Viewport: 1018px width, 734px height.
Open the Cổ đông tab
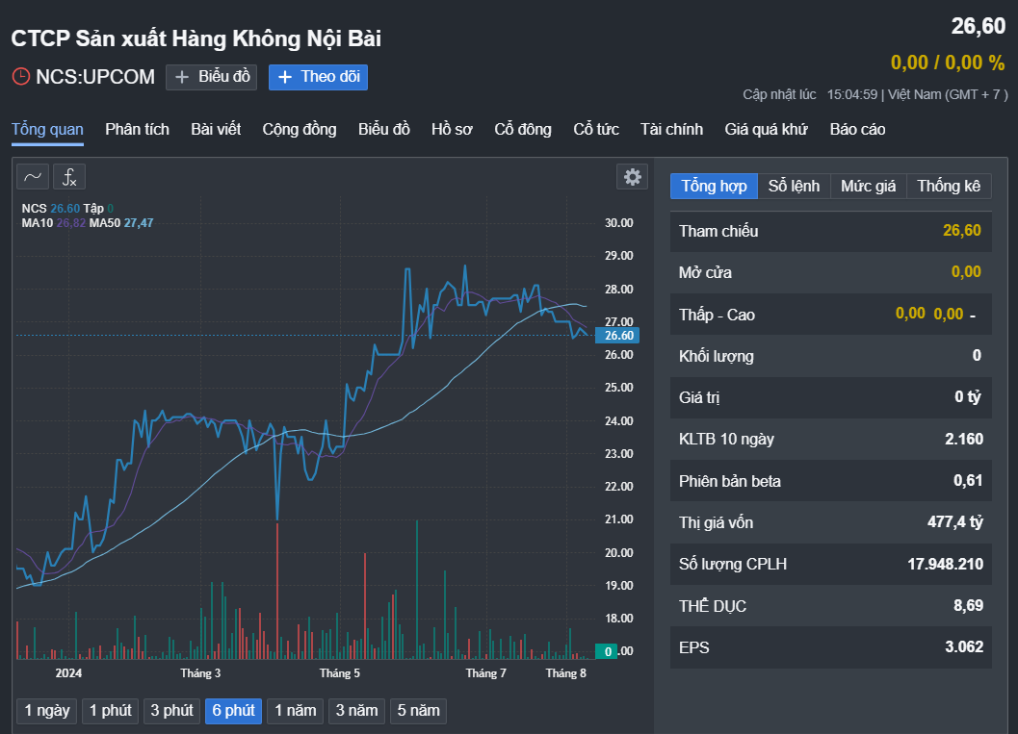(x=523, y=129)
